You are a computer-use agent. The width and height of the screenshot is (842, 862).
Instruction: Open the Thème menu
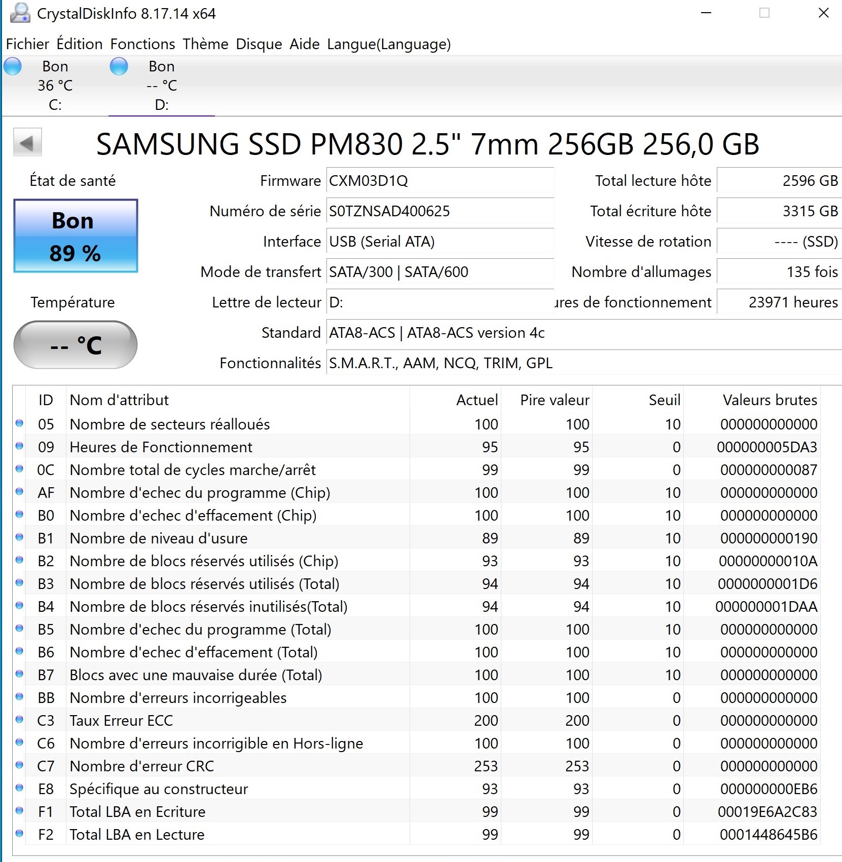[x=205, y=44]
